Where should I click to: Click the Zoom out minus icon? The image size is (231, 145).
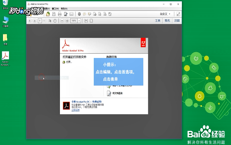coord(62,21)
